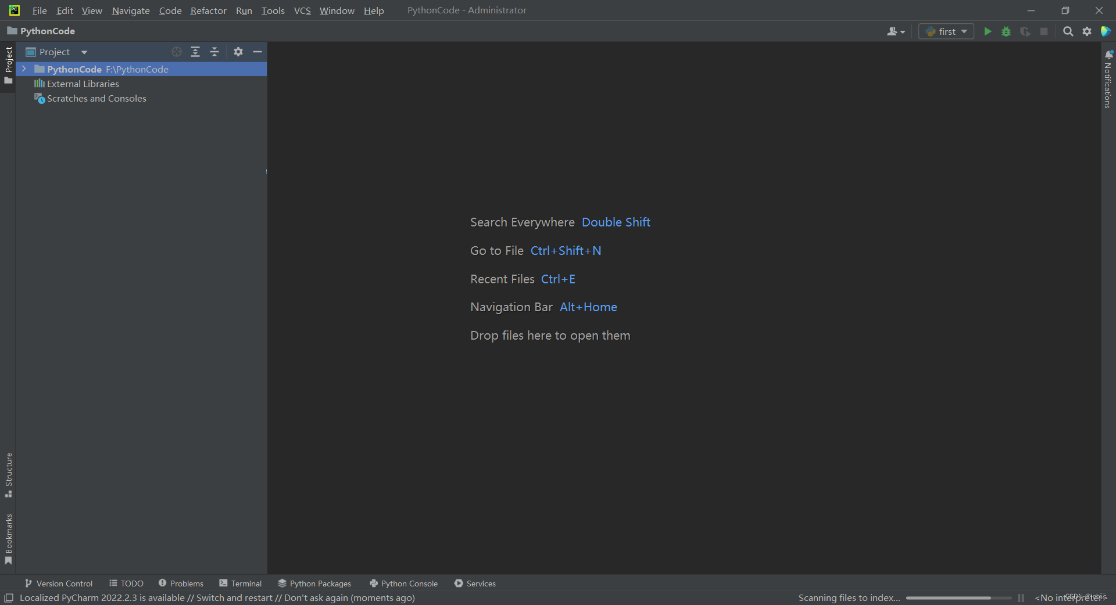Click the indexing progress bar
The image size is (1116, 605).
(958, 598)
